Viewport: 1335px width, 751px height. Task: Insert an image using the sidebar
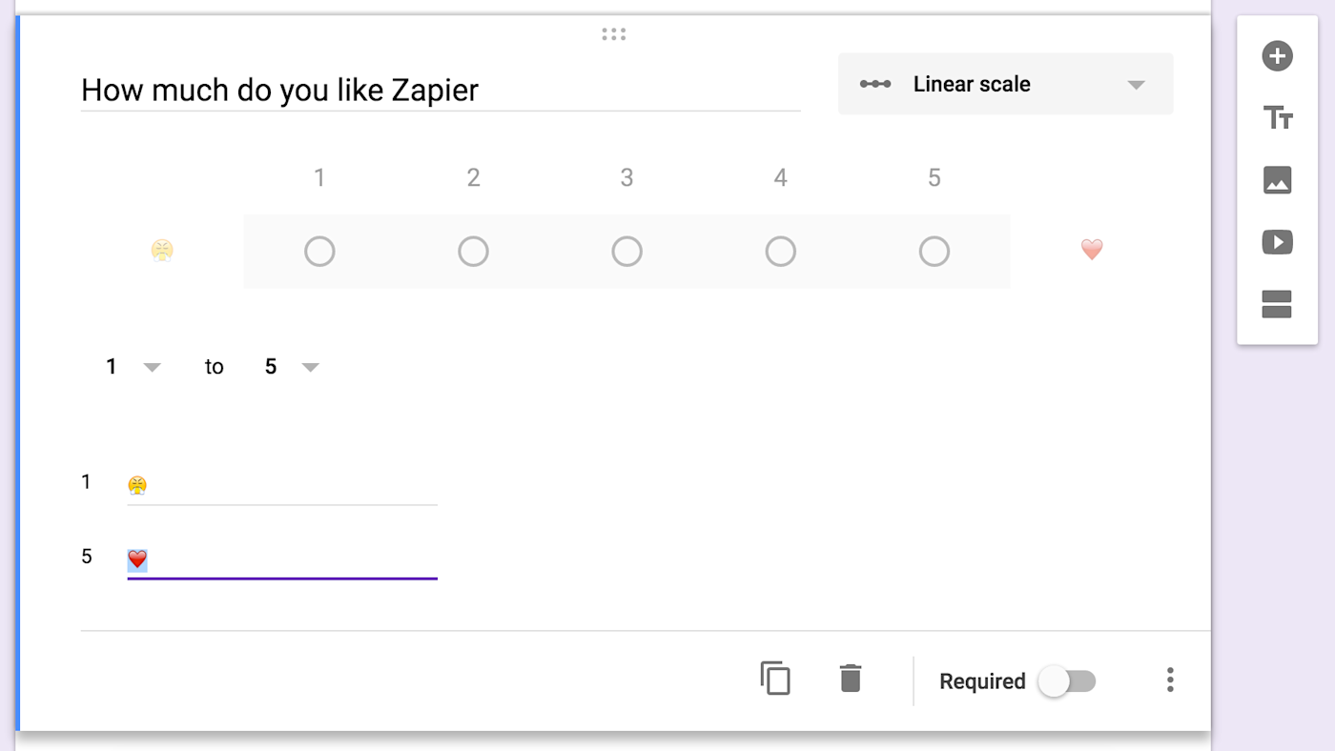(x=1277, y=180)
